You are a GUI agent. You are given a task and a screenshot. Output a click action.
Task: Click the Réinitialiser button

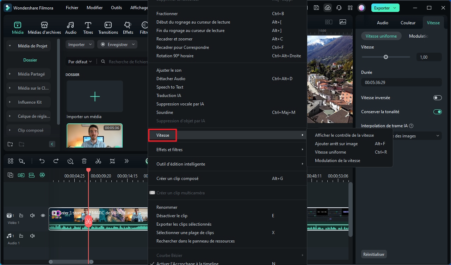pyautogui.click(x=374, y=254)
